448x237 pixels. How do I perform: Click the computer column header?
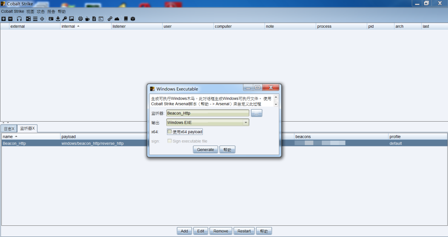(239, 26)
